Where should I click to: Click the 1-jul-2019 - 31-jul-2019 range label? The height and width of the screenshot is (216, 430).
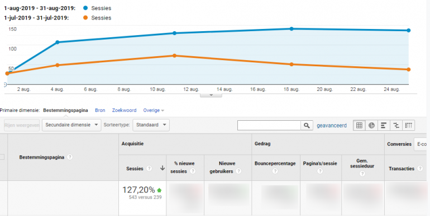pos(36,18)
